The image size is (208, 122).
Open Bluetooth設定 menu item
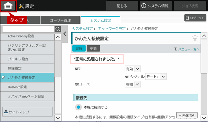coord(27,87)
